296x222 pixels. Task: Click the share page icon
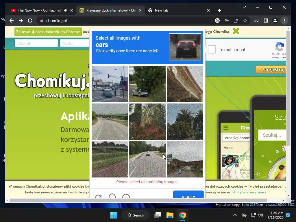coord(236,21)
